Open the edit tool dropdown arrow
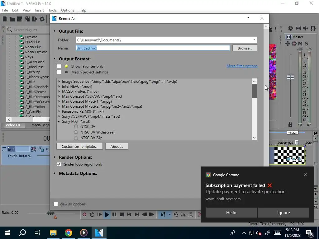Image resolution: width=319 pixels, height=239 pixels. (169, 214)
